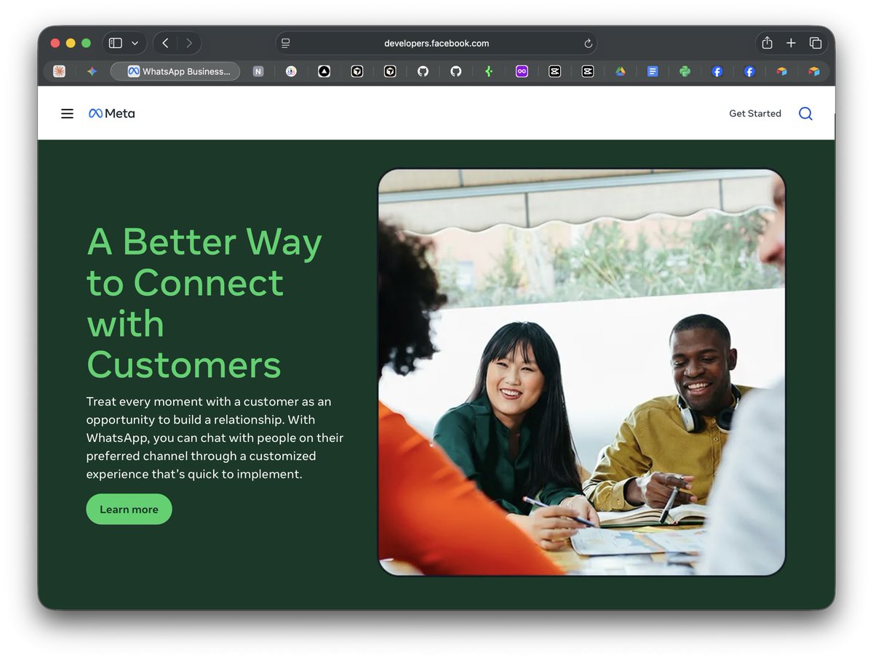
Task: Switch to the Gemini sparkle tab
Action: pos(92,71)
